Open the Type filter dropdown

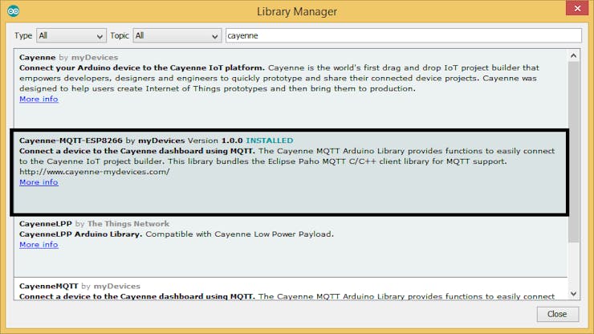71,35
